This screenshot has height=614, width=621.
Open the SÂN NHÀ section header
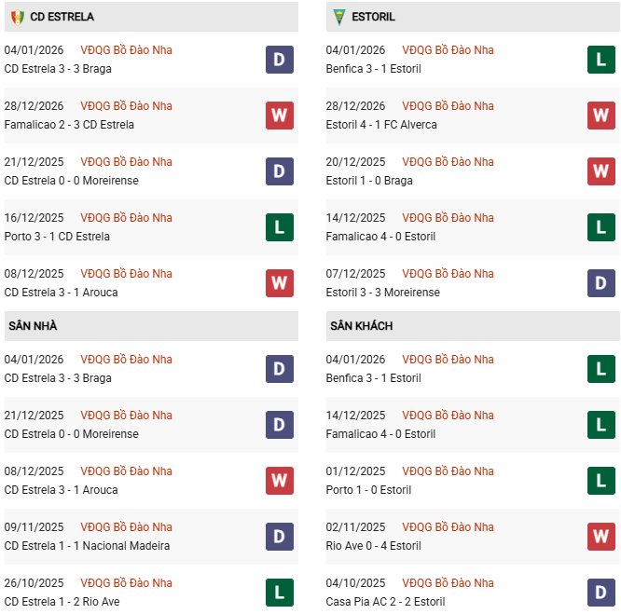34,326
